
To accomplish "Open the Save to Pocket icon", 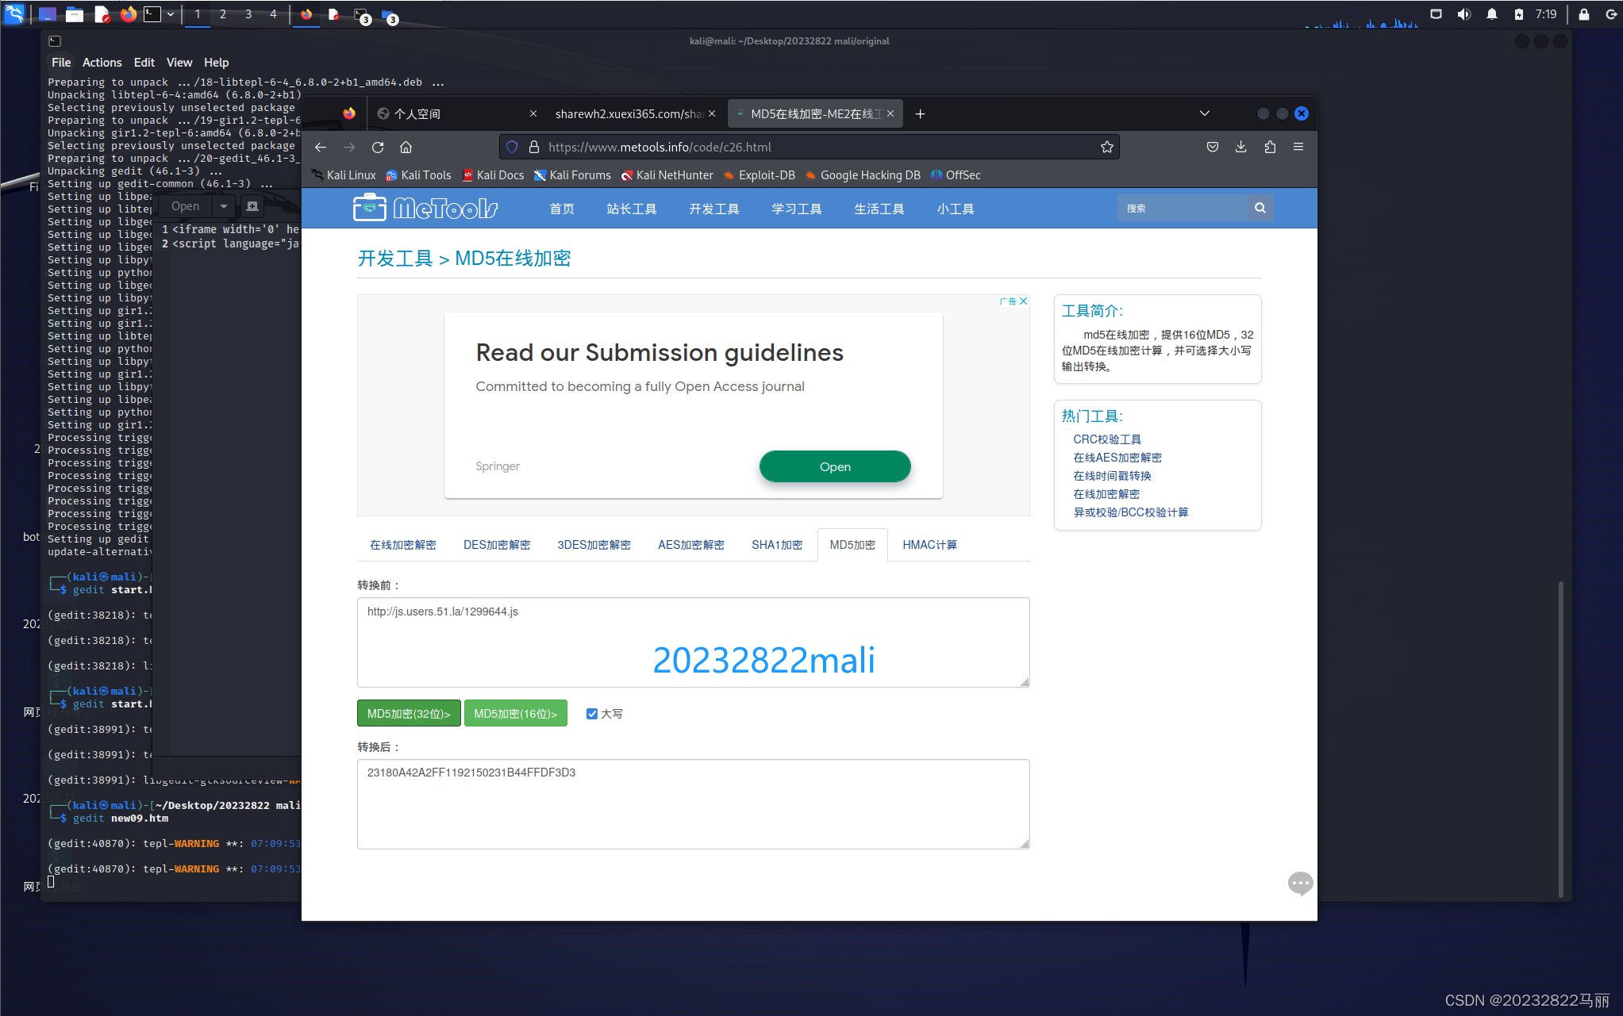I will point(1213,148).
